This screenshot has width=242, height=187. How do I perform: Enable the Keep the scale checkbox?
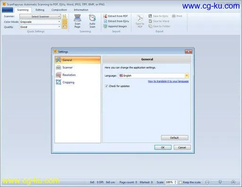coord(181,182)
